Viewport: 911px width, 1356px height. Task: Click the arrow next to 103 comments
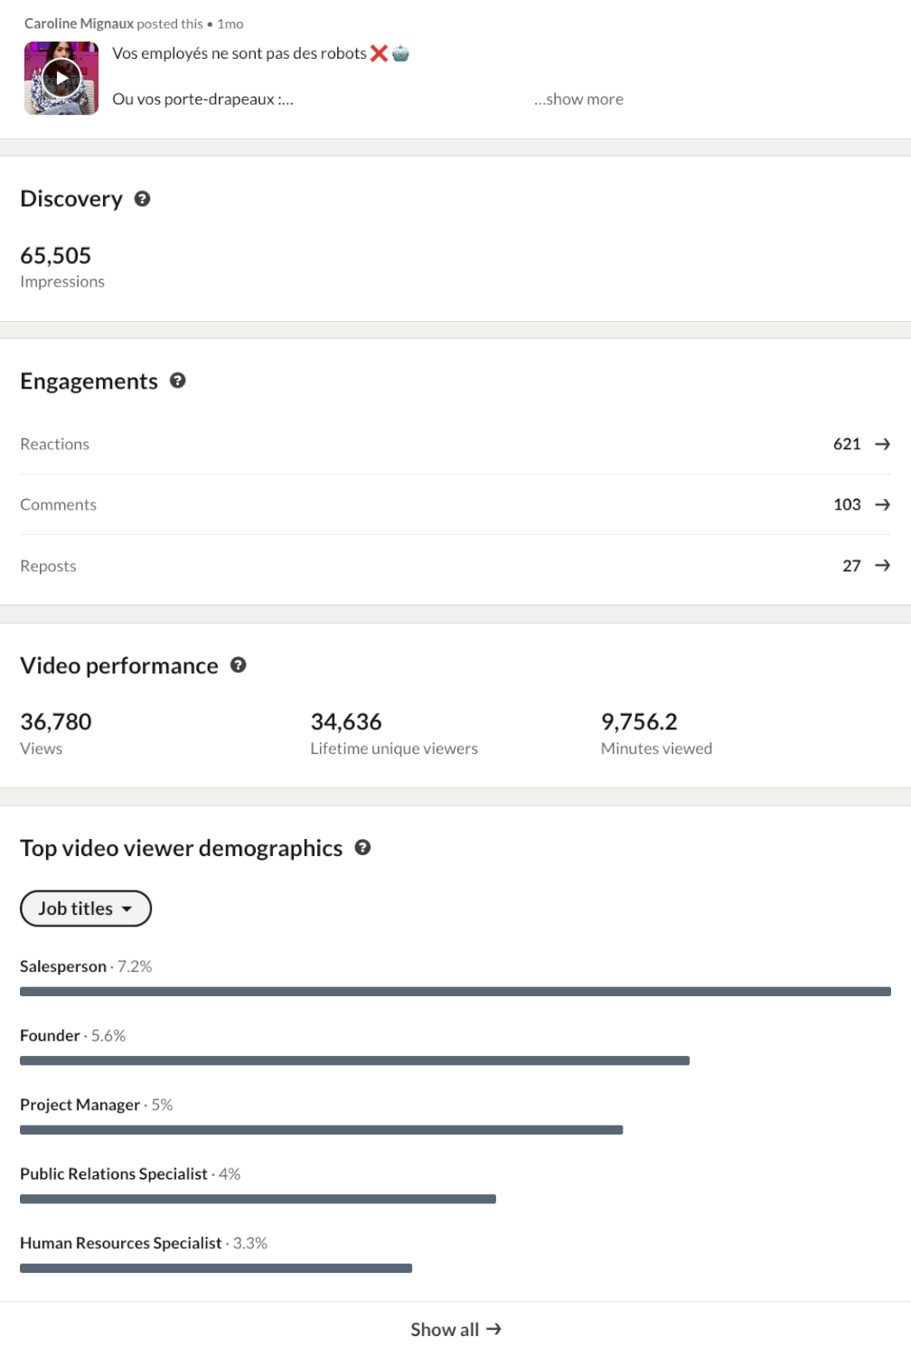[x=883, y=504]
